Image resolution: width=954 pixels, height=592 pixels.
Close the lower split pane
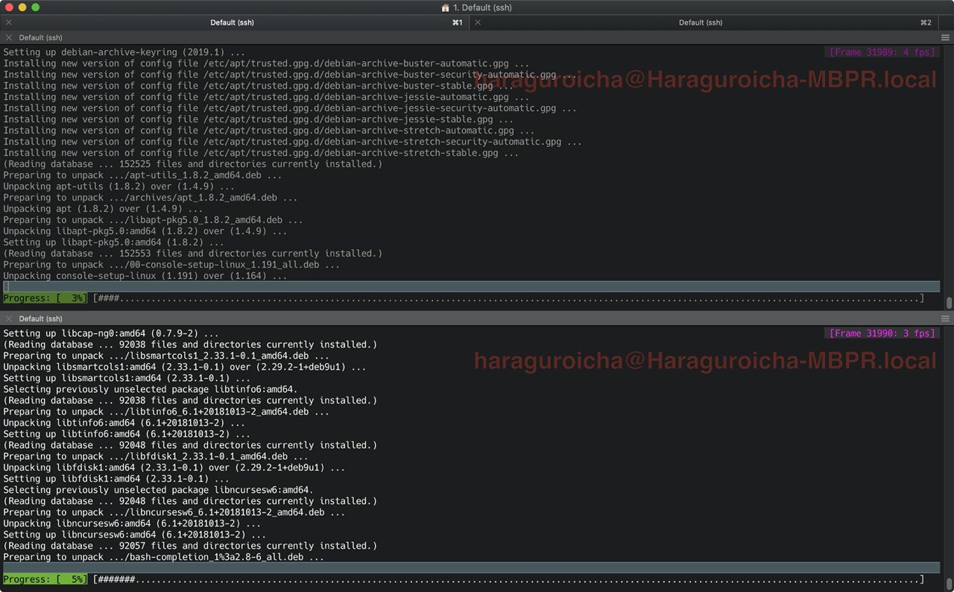coord(9,318)
